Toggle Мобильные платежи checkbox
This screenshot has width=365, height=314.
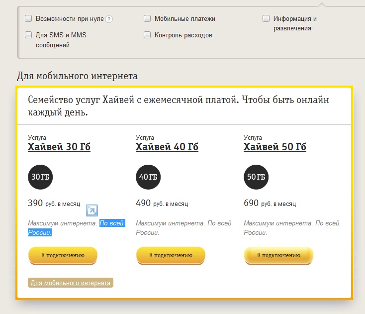(147, 18)
